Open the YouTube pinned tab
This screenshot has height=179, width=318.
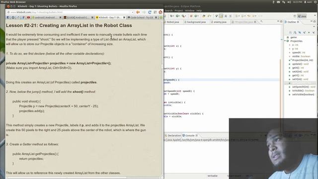[28, 18]
